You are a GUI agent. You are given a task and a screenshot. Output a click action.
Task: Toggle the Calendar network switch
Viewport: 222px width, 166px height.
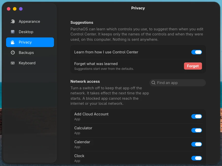(x=196, y=144)
